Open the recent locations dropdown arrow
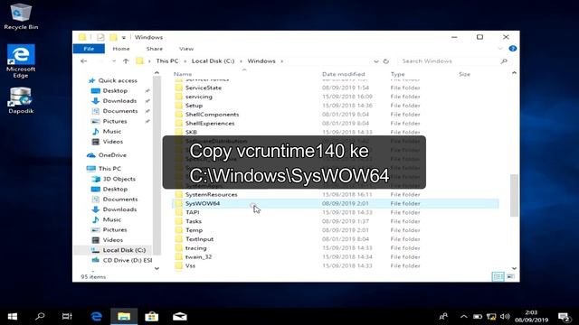 click(114, 61)
